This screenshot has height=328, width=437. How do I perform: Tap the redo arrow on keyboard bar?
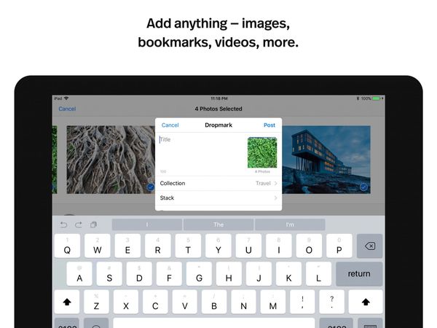[x=79, y=224]
